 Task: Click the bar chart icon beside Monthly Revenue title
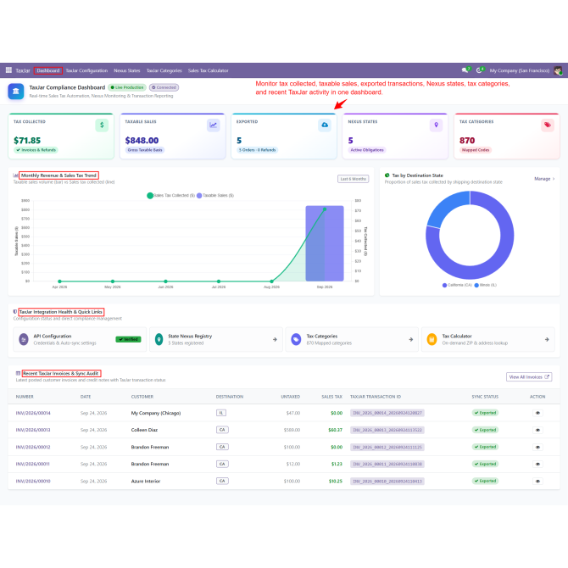[x=15, y=175]
